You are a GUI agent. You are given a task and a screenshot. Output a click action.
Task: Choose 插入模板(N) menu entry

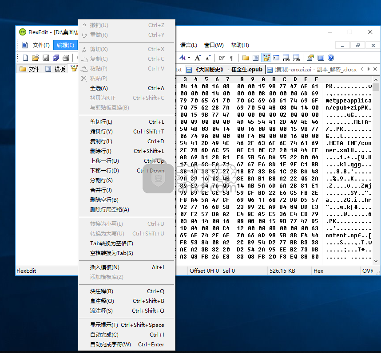pyautogui.click(x=127, y=267)
